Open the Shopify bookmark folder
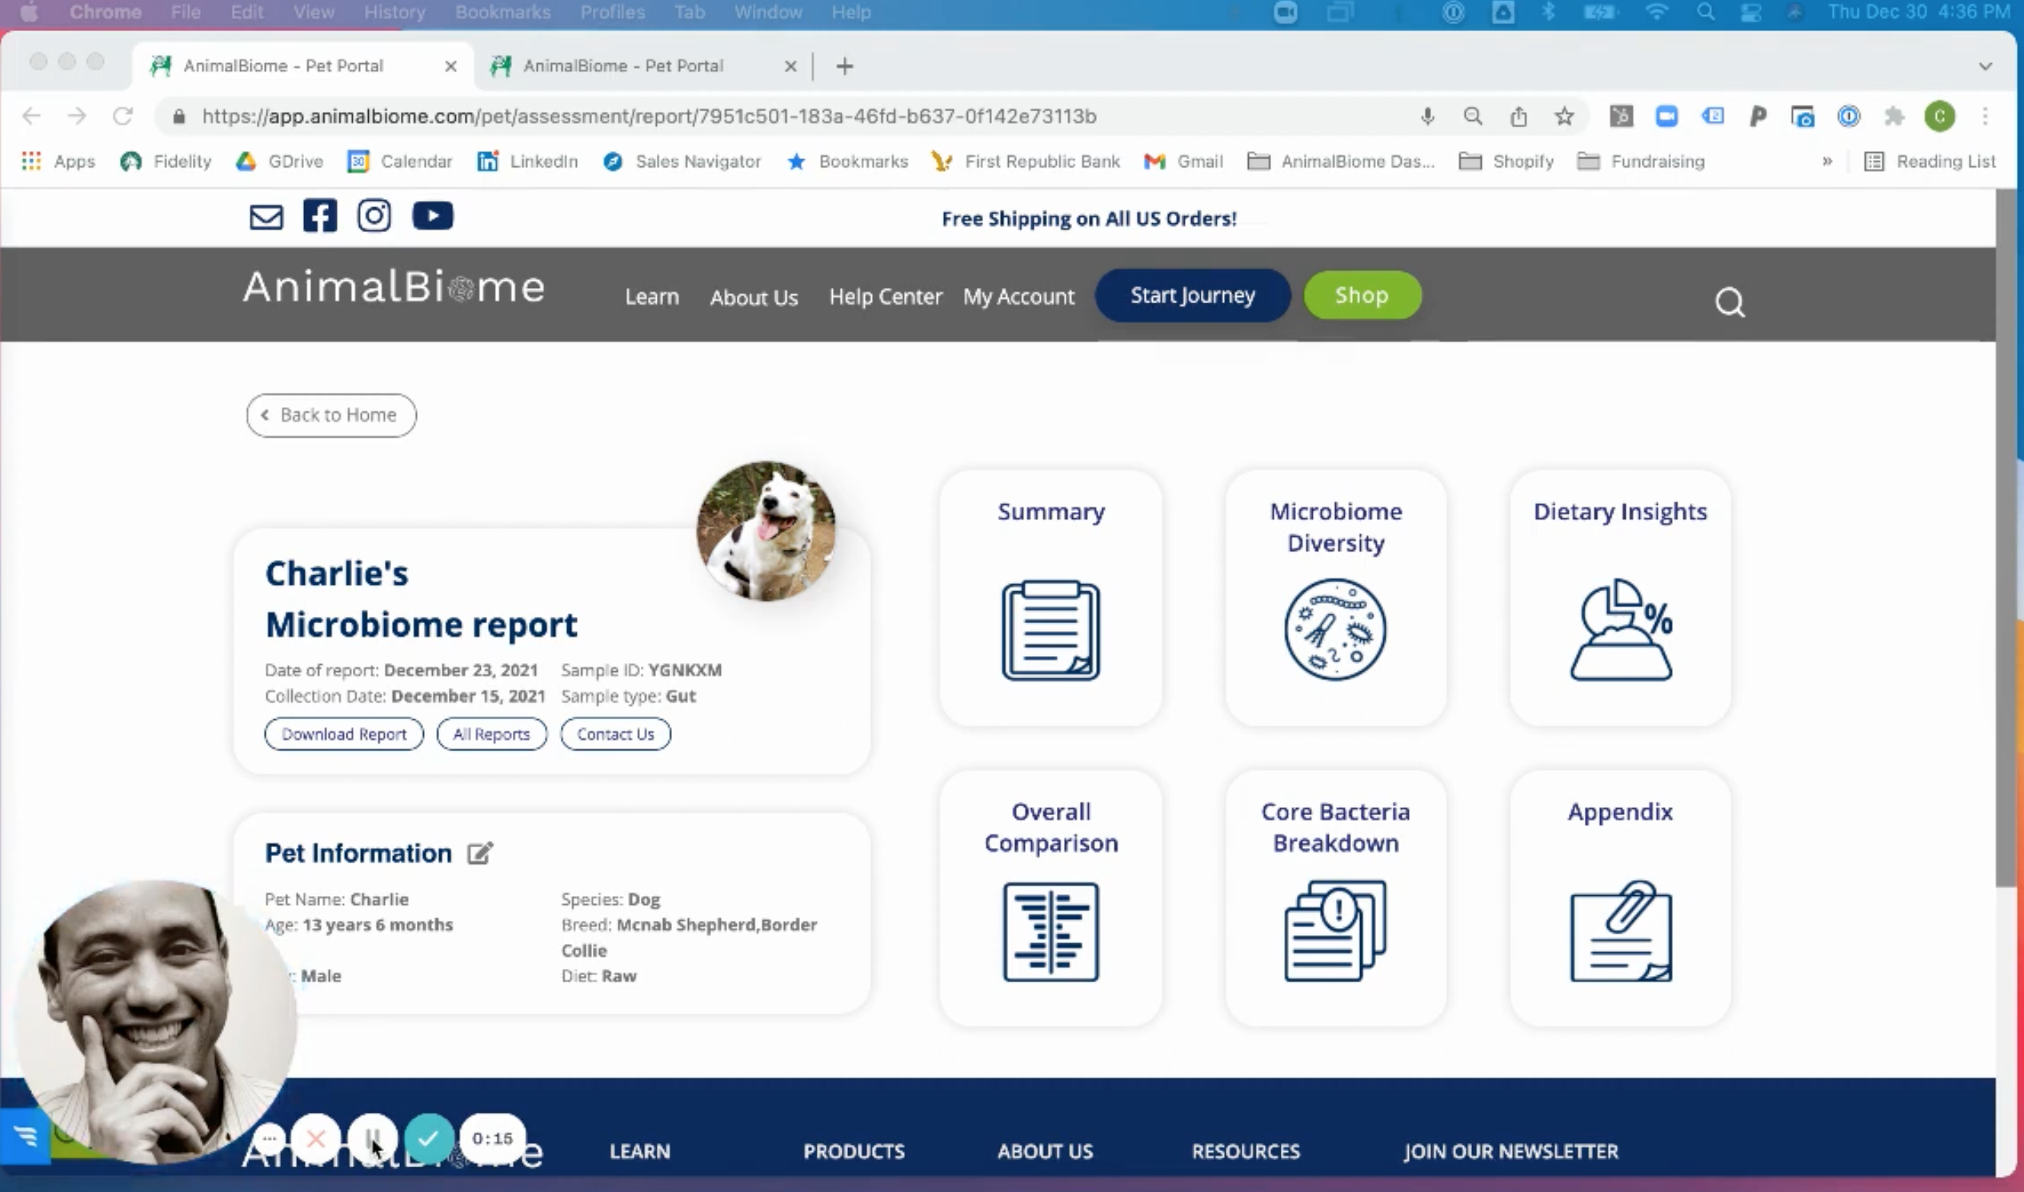The height and width of the screenshot is (1192, 2024). (1506, 162)
